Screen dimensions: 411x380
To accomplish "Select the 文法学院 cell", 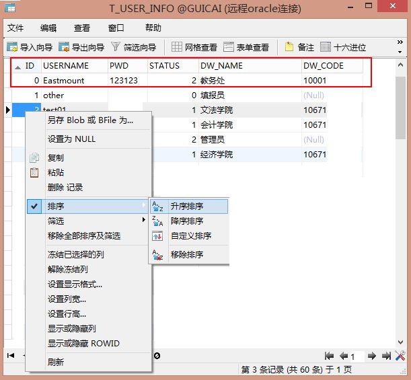I will coord(250,110).
